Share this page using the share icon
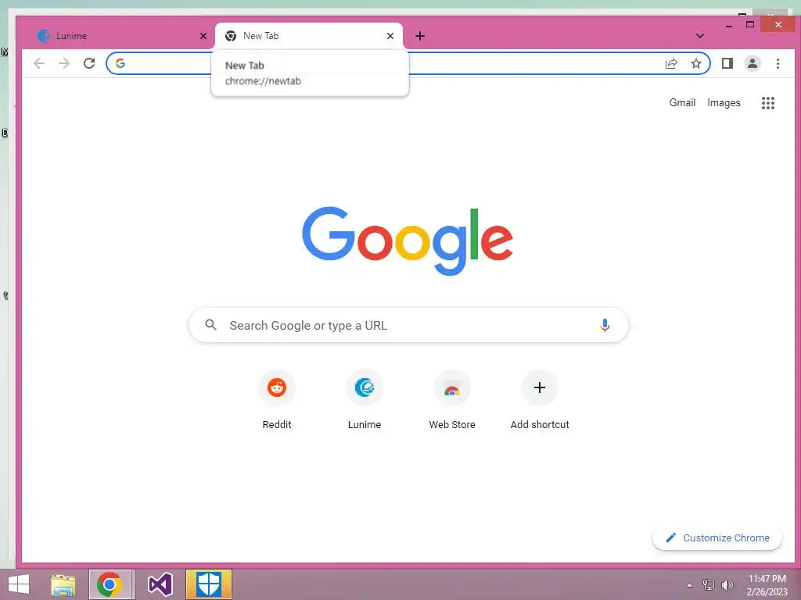Screen dimensions: 801x600 pyautogui.click(x=670, y=63)
